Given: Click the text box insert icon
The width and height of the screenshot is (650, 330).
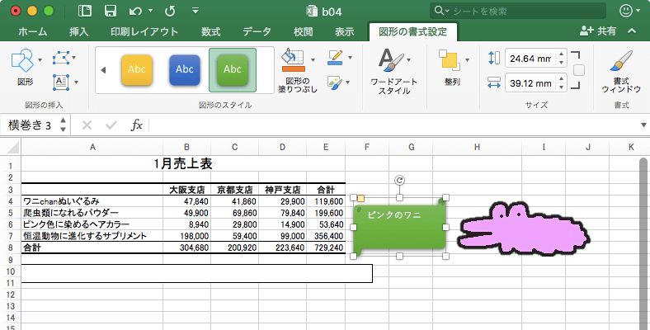Looking at the screenshot, I should pos(61,82).
